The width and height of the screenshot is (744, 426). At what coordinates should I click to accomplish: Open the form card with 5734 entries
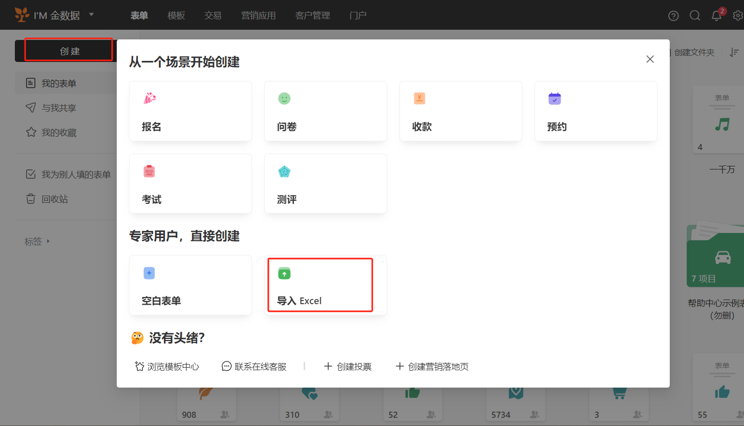pos(516,404)
